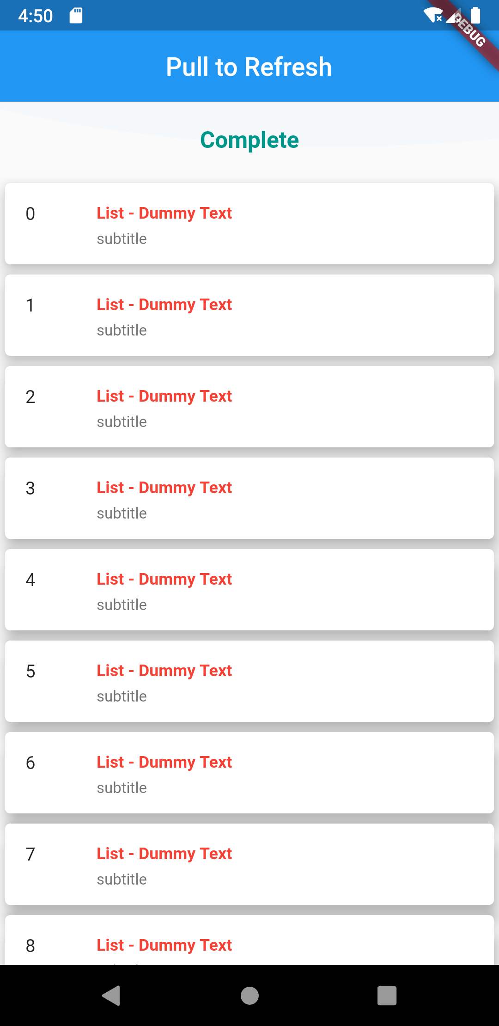
Task: Tap the subtitle under row 2
Action: [x=122, y=421]
